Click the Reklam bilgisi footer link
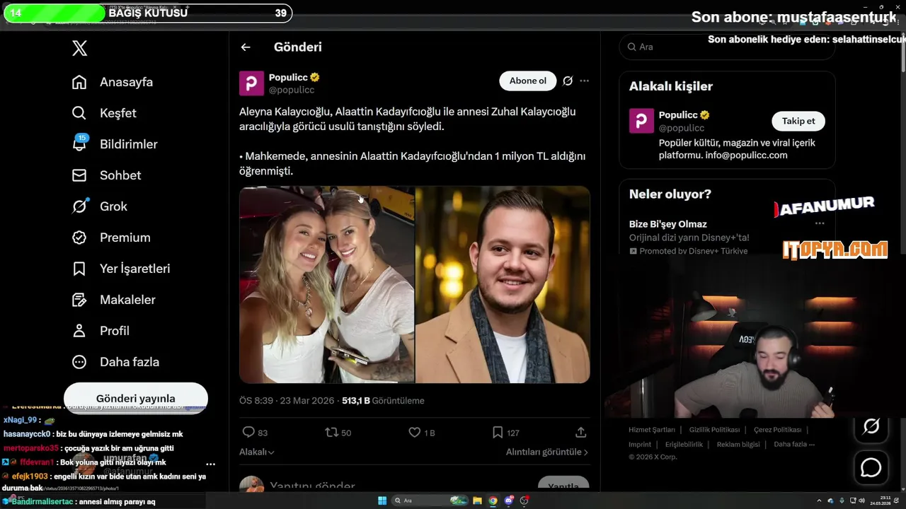This screenshot has height=509, width=906. point(738,445)
